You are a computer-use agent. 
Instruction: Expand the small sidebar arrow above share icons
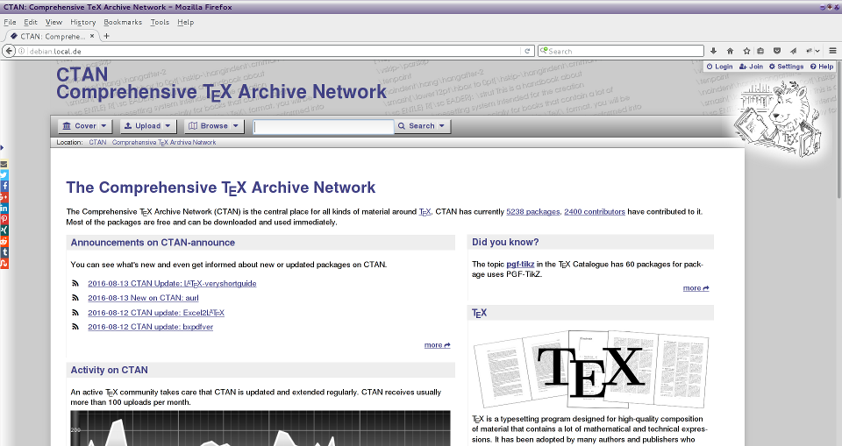[2, 147]
